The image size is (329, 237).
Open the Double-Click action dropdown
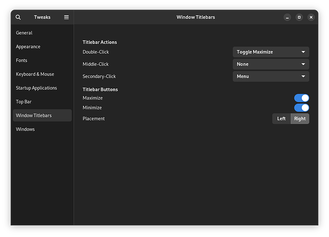[x=270, y=52]
